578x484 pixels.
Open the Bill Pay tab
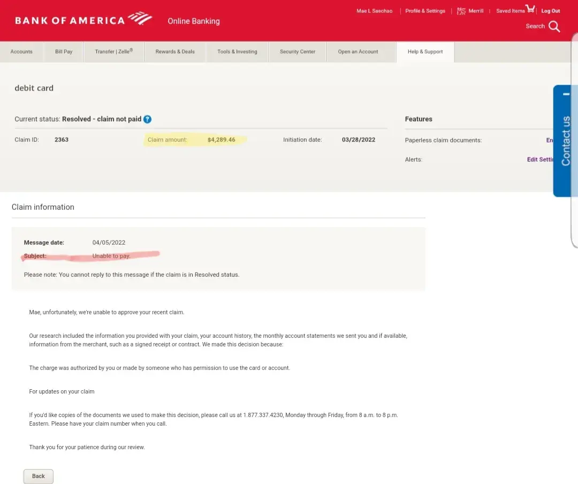point(64,51)
